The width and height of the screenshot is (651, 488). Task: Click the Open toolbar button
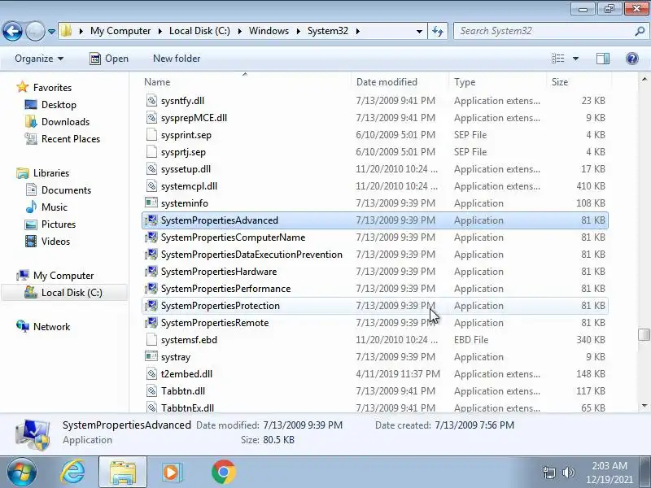pos(109,59)
